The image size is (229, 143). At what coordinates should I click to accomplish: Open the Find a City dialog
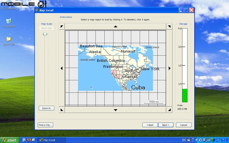click(45, 125)
